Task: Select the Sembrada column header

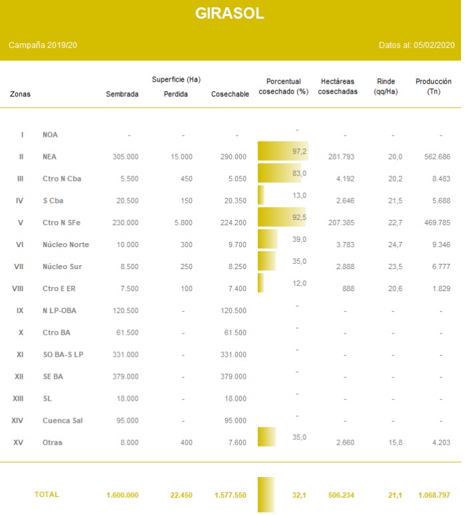Action: (122, 94)
